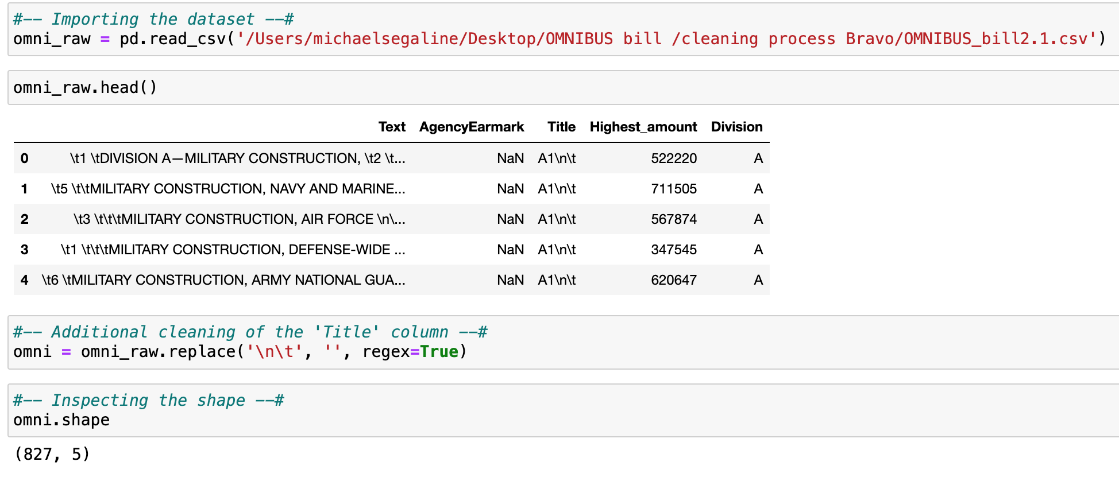This screenshot has height=481, width=1119.
Task: Click the 'Importing the dataset' comment line
Action: tap(153, 19)
